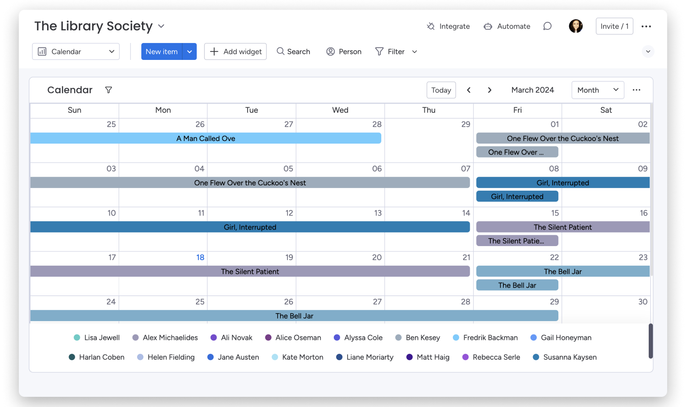The width and height of the screenshot is (686, 407).
Task: Open truncated One Flew Over ... event
Action: [517, 152]
